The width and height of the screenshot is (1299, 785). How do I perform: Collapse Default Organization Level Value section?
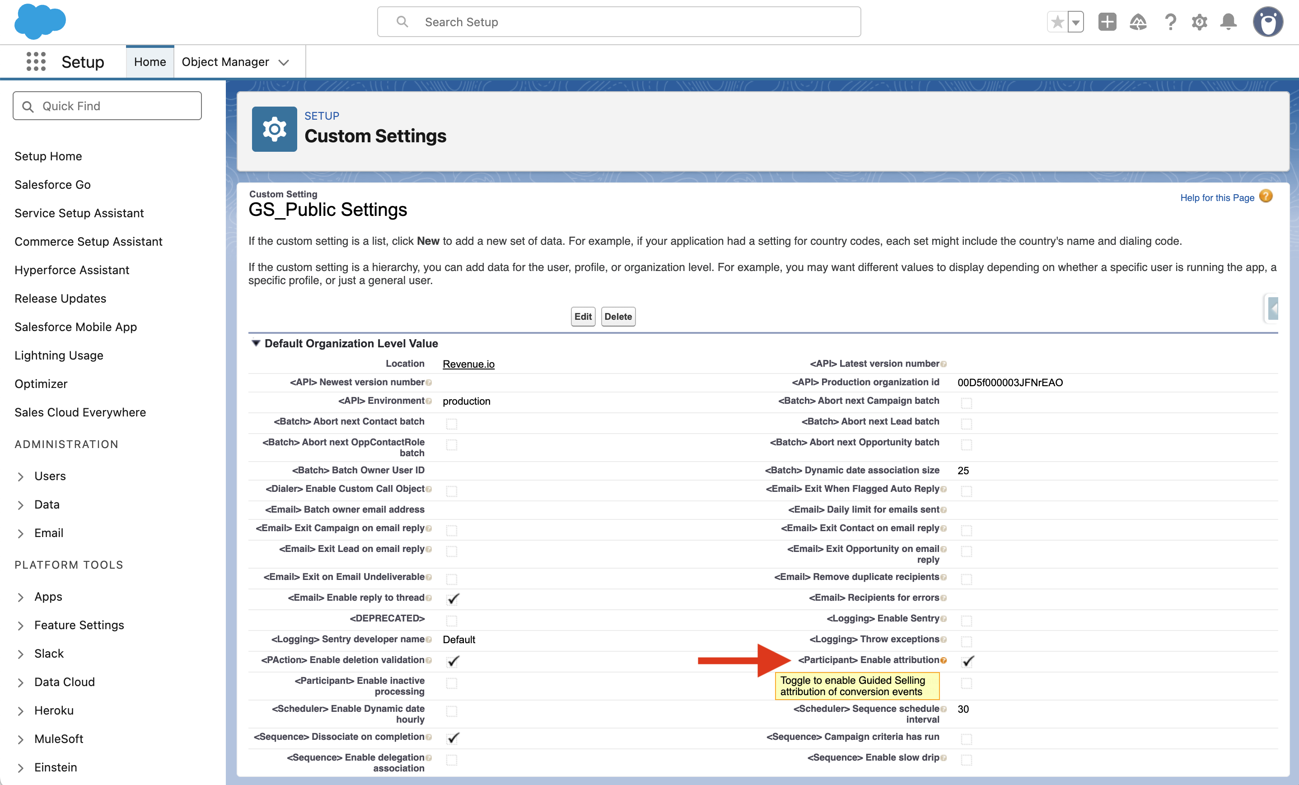[x=257, y=343]
